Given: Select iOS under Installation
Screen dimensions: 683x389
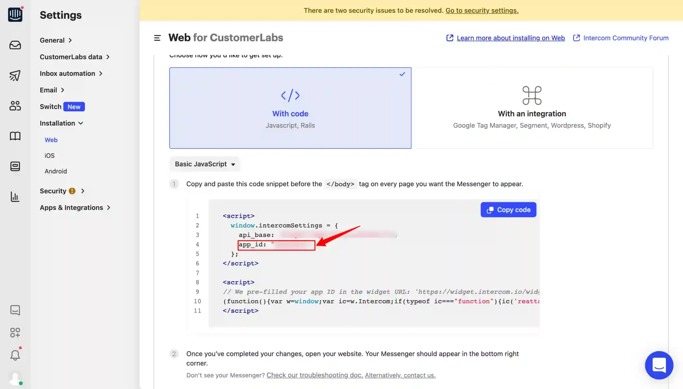Looking at the screenshot, I should point(49,156).
